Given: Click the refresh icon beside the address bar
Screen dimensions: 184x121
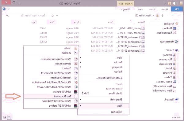Looking at the screenshot, I should (x=52, y=16).
